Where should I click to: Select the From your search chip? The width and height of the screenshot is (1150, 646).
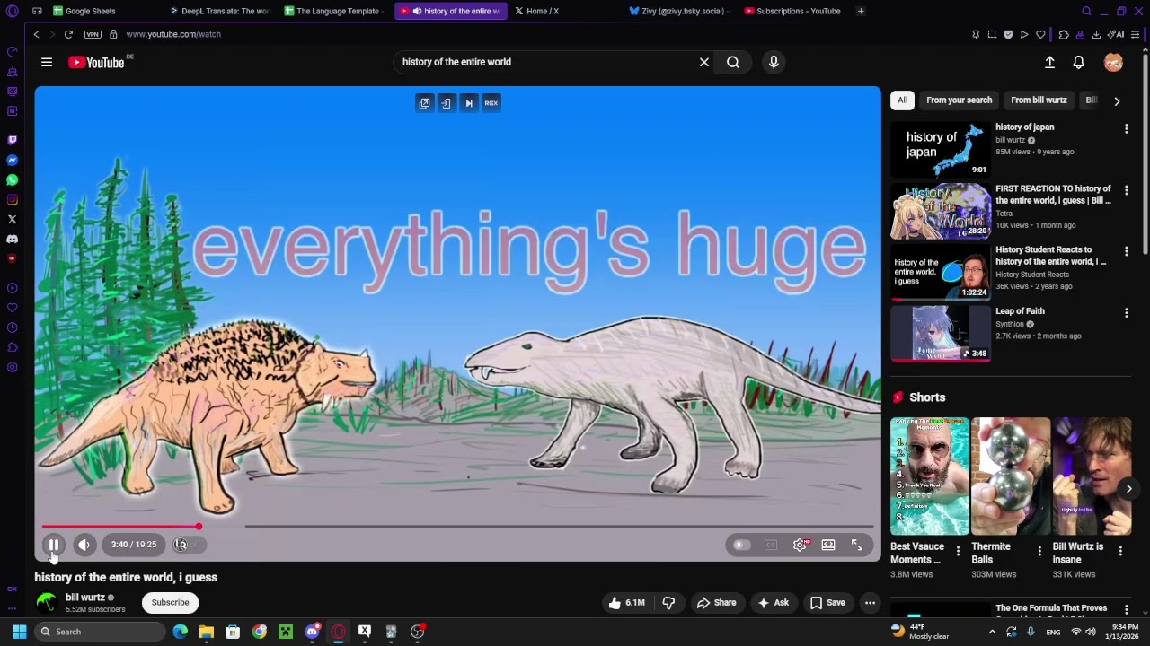tap(960, 100)
